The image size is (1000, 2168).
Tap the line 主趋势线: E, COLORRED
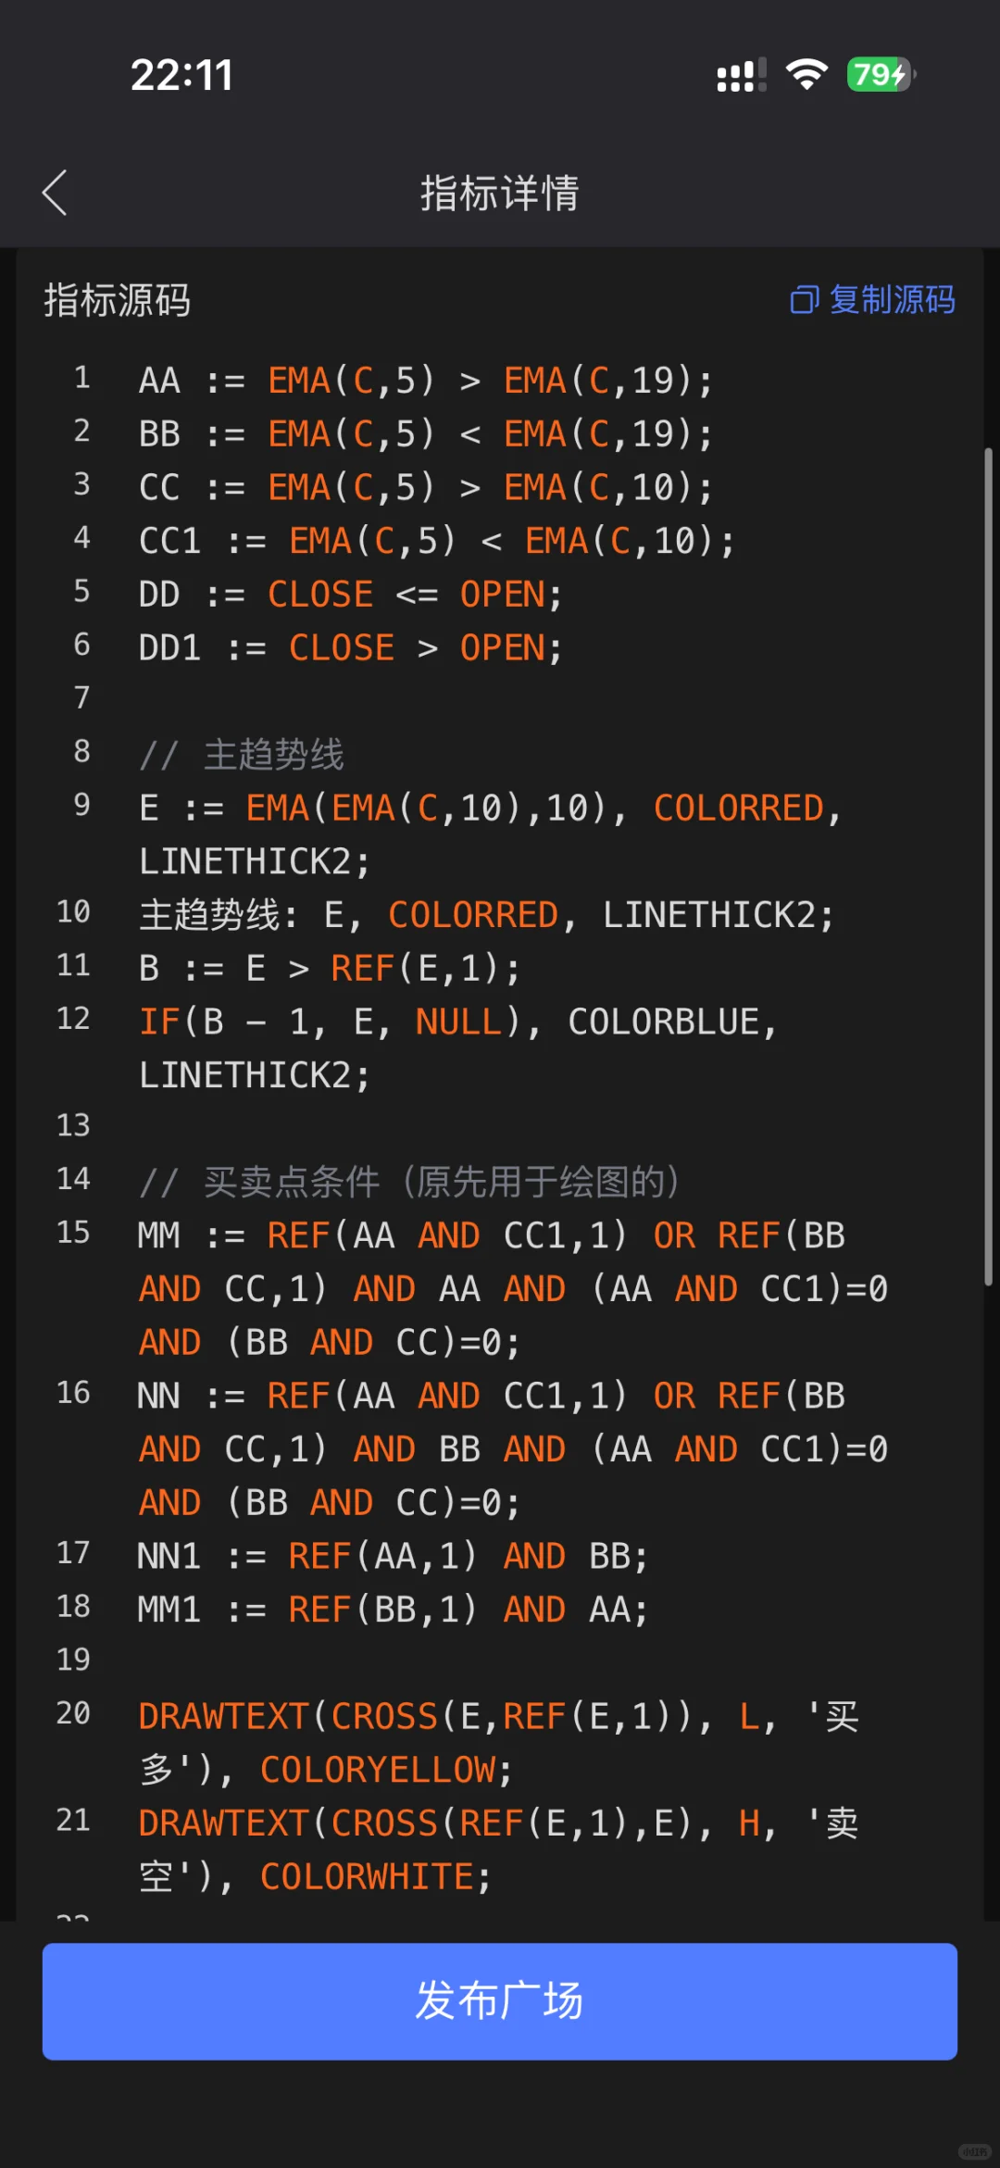point(487,915)
